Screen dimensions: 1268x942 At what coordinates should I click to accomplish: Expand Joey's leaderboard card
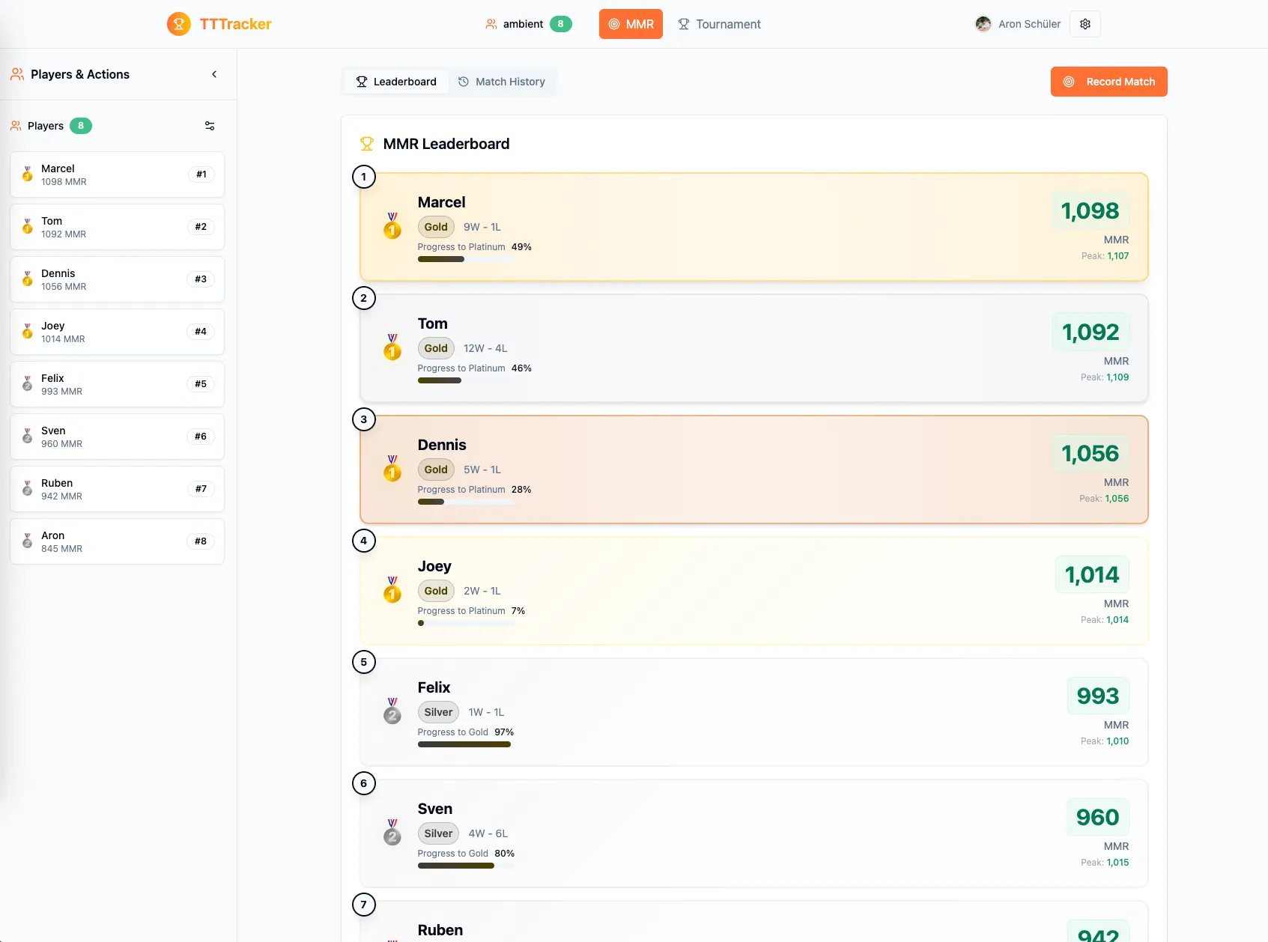(753, 591)
